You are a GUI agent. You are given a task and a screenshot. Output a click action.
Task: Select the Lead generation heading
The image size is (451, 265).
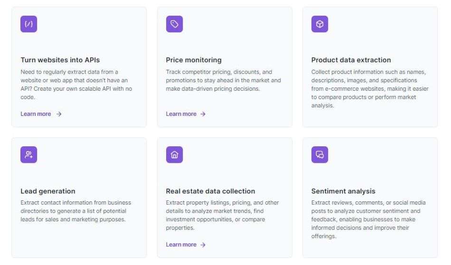tap(48, 191)
